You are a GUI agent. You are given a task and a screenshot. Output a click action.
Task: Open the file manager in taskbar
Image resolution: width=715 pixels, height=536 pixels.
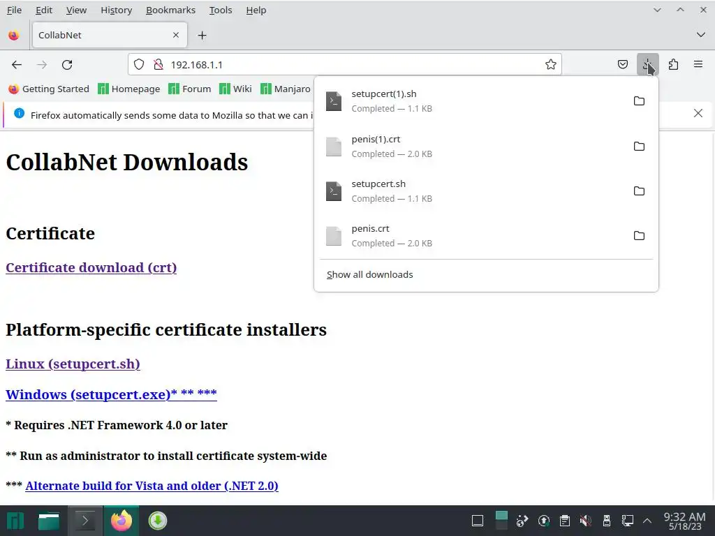click(x=49, y=521)
